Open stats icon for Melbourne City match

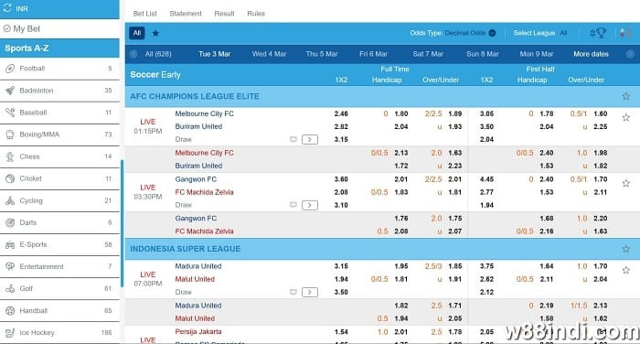(x=293, y=139)
